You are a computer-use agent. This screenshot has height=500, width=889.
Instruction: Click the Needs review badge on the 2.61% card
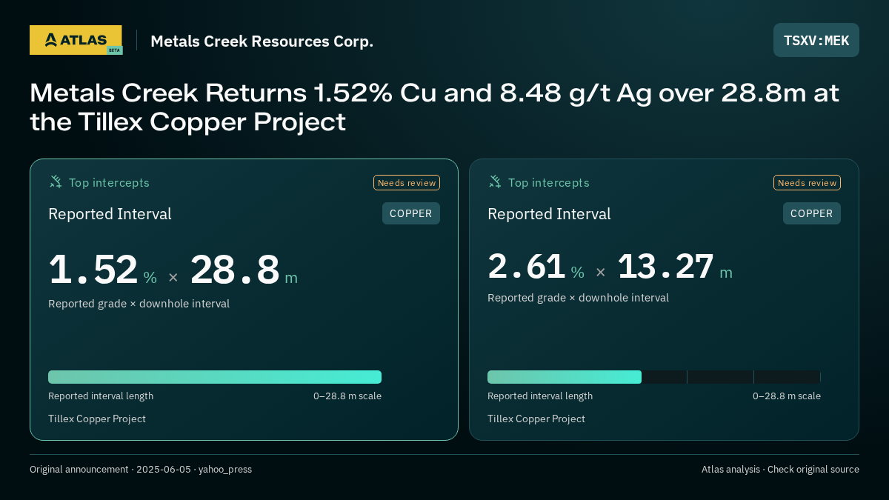807,183
